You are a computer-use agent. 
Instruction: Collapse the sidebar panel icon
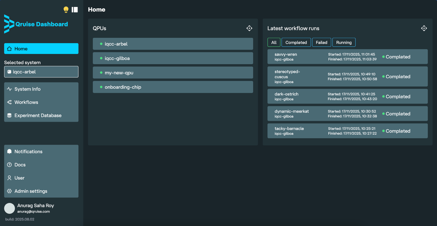pyautogui.click(x=75, y=10)
